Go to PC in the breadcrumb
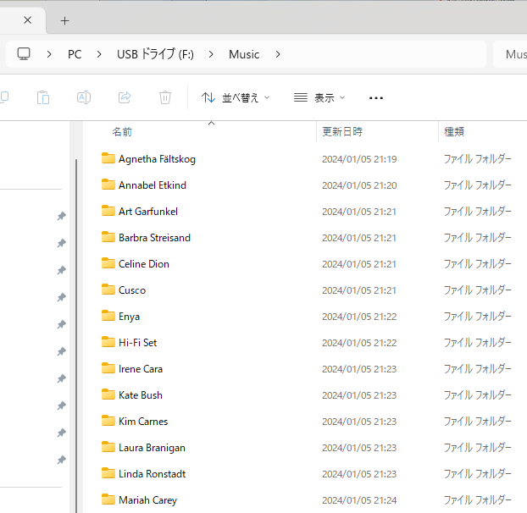 75,54
